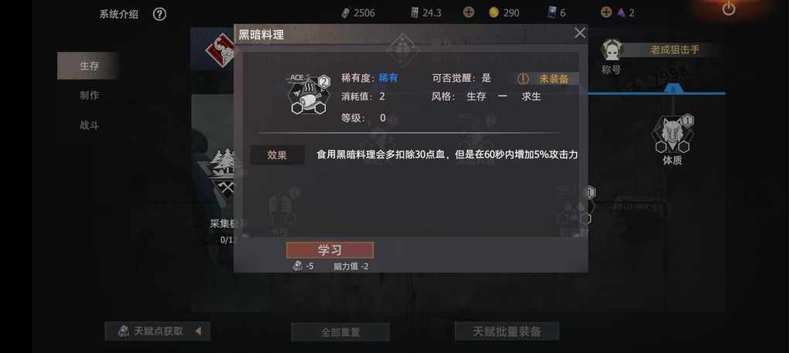This screenshot has height=353, width=789.
Task: Click the gold coin icon showing 290
Action: [x=494, y=12]
